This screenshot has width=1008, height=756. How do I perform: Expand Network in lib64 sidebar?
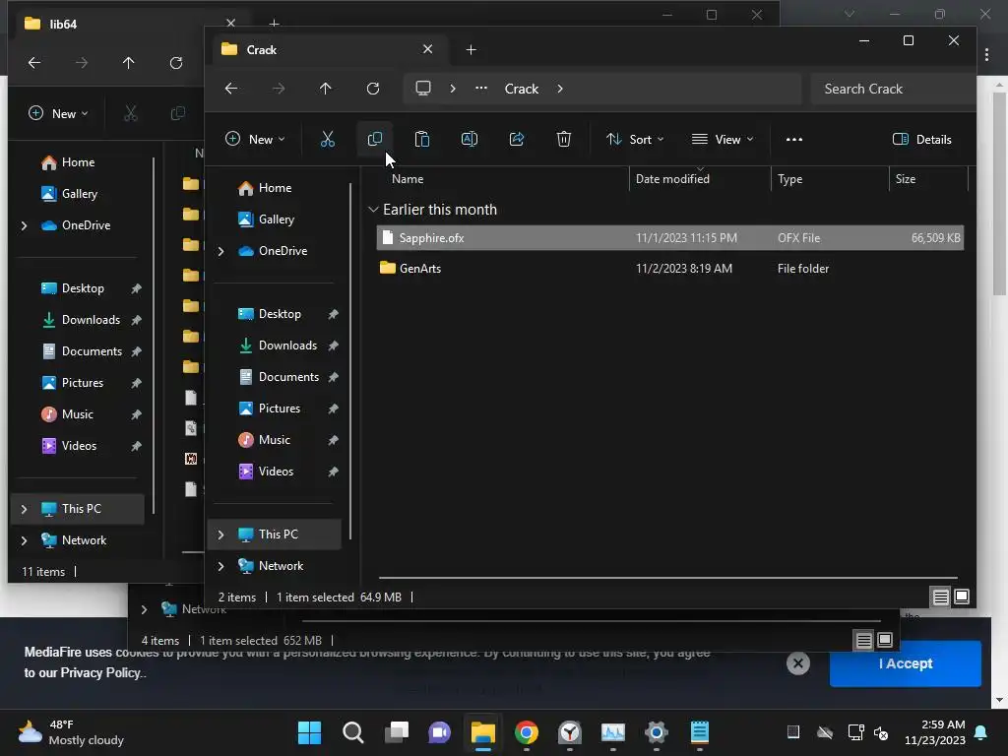[x=24, y=540]
